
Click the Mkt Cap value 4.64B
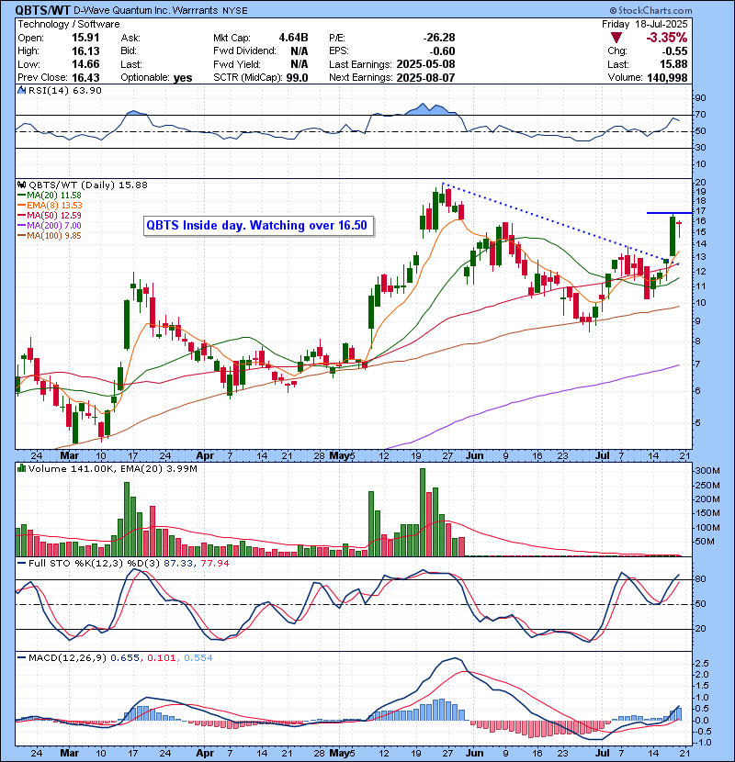293,38
